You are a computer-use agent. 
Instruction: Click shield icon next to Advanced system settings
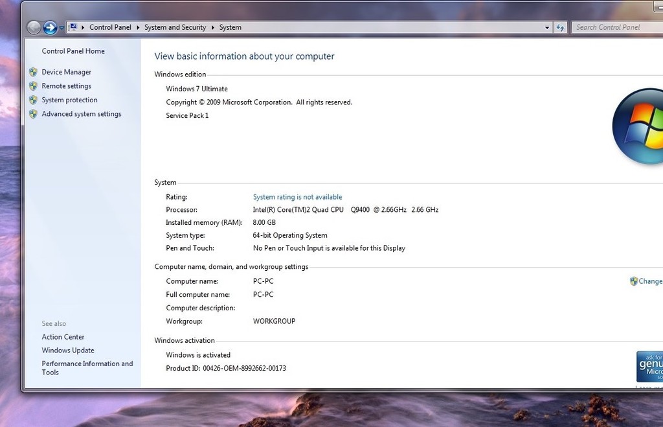pyautogui.click(x=34, y=114)
